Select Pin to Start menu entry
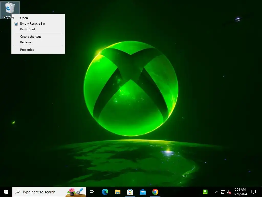Screen dimensions: 262x197 click(x=38, y=29)
